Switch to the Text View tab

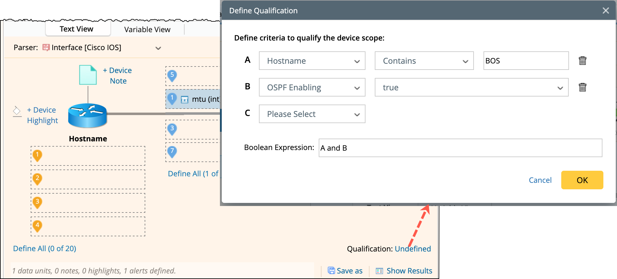point(77,29)
